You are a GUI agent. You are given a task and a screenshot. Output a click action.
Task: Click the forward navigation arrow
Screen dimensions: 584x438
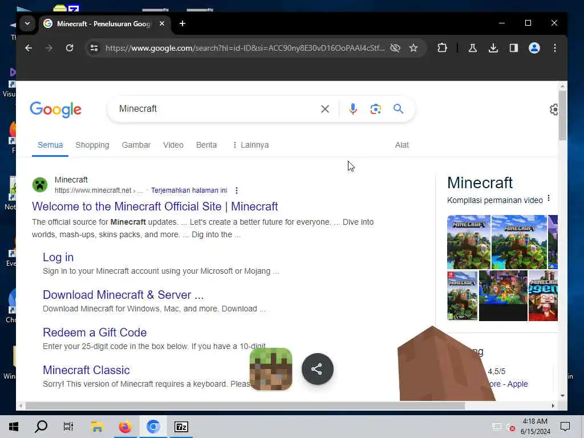[49, 48]
